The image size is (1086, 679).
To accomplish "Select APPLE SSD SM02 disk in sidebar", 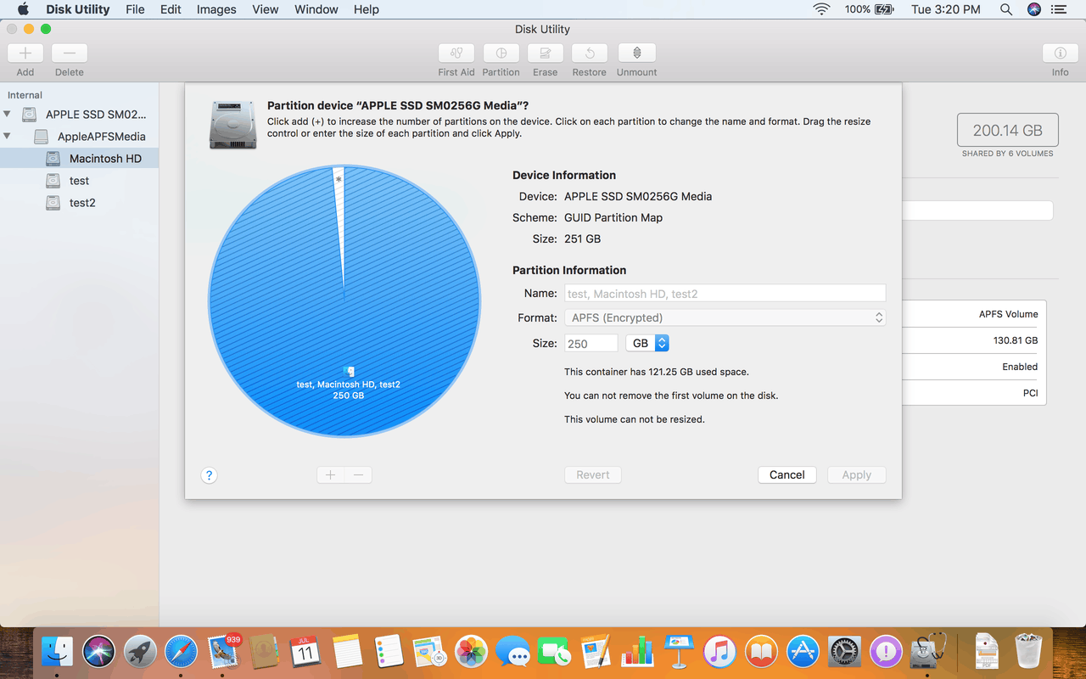I will (x=79, y=115).
